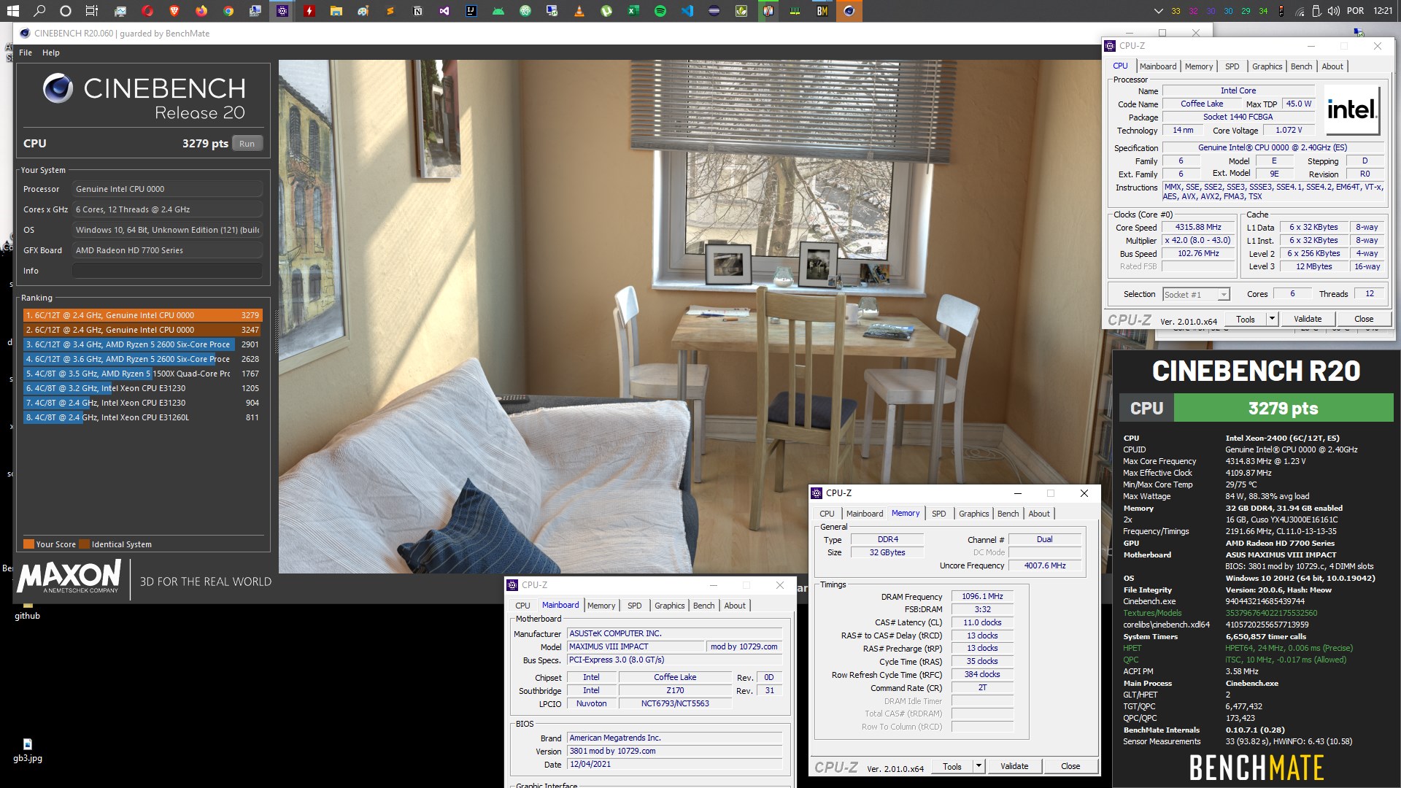This screenshot has height=788, width=1401.
Task: Open Bench tab in top-right CPU-Z window
Action: click(1301, 66)
